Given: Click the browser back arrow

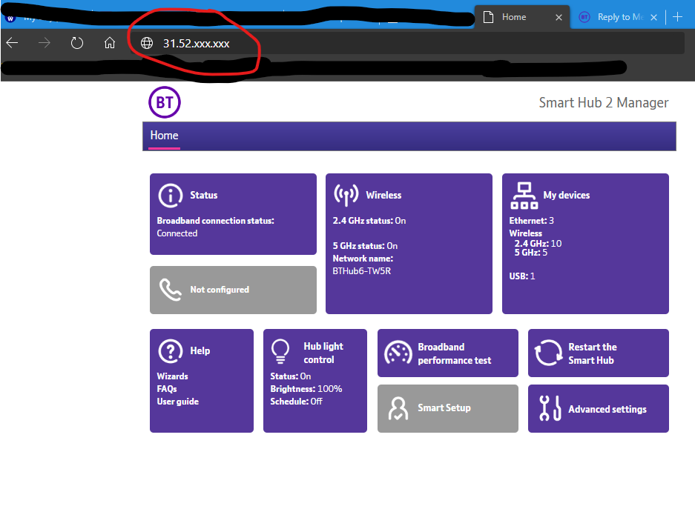Looking at the screenshot, I should [12, 43].
